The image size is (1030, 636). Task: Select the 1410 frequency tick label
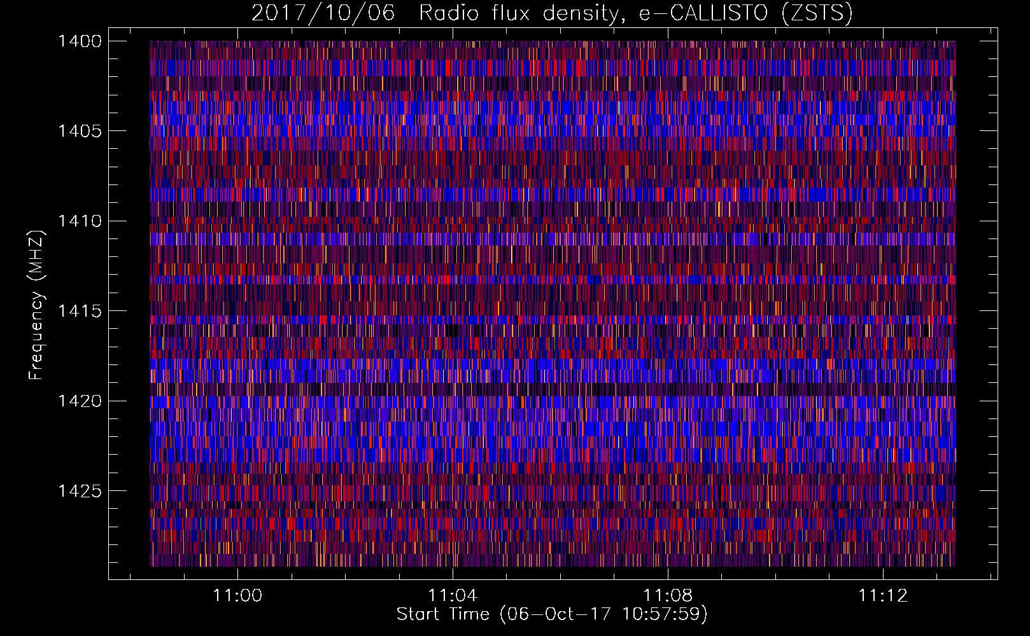(80, 221)
